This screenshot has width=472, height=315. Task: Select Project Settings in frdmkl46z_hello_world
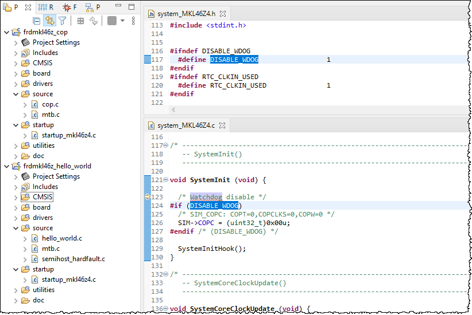(x=56, y=176)
